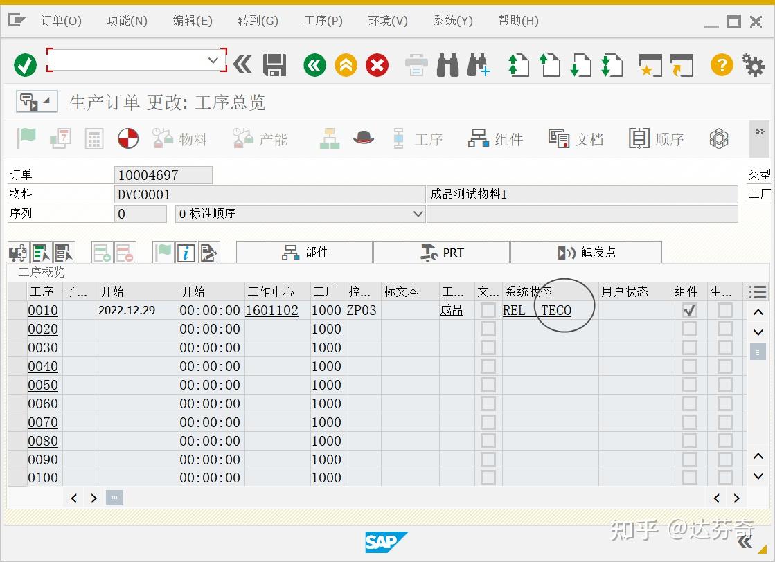Open the 顺序 (Sequence) overview
The height and width of the screenshot is (562, 775).
pos(654,138)
